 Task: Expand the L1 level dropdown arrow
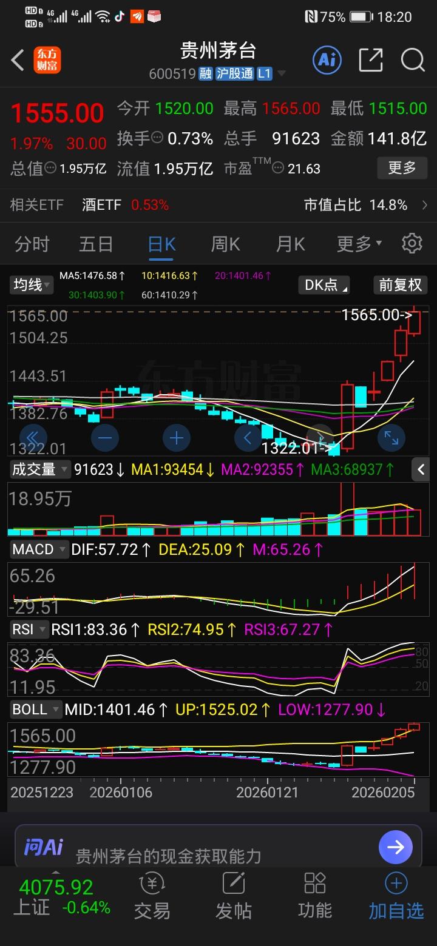click(x=281, y=74)
